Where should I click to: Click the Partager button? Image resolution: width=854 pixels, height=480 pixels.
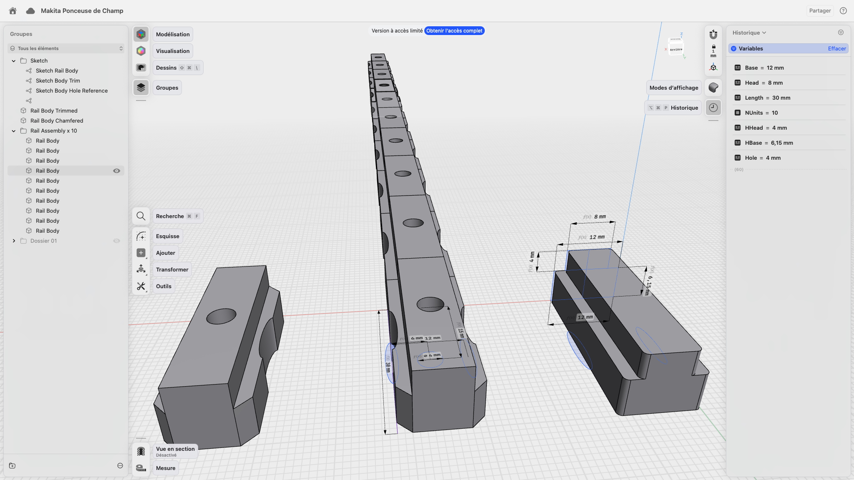(x=820, y=11)
